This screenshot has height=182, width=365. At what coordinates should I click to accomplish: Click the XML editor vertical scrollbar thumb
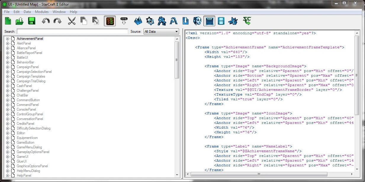(x=357, y=76)
